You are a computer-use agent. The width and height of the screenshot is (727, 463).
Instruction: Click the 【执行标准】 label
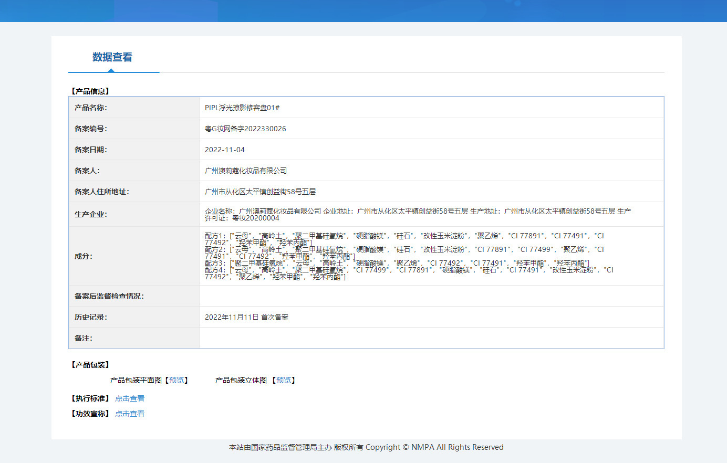(90, 398)
